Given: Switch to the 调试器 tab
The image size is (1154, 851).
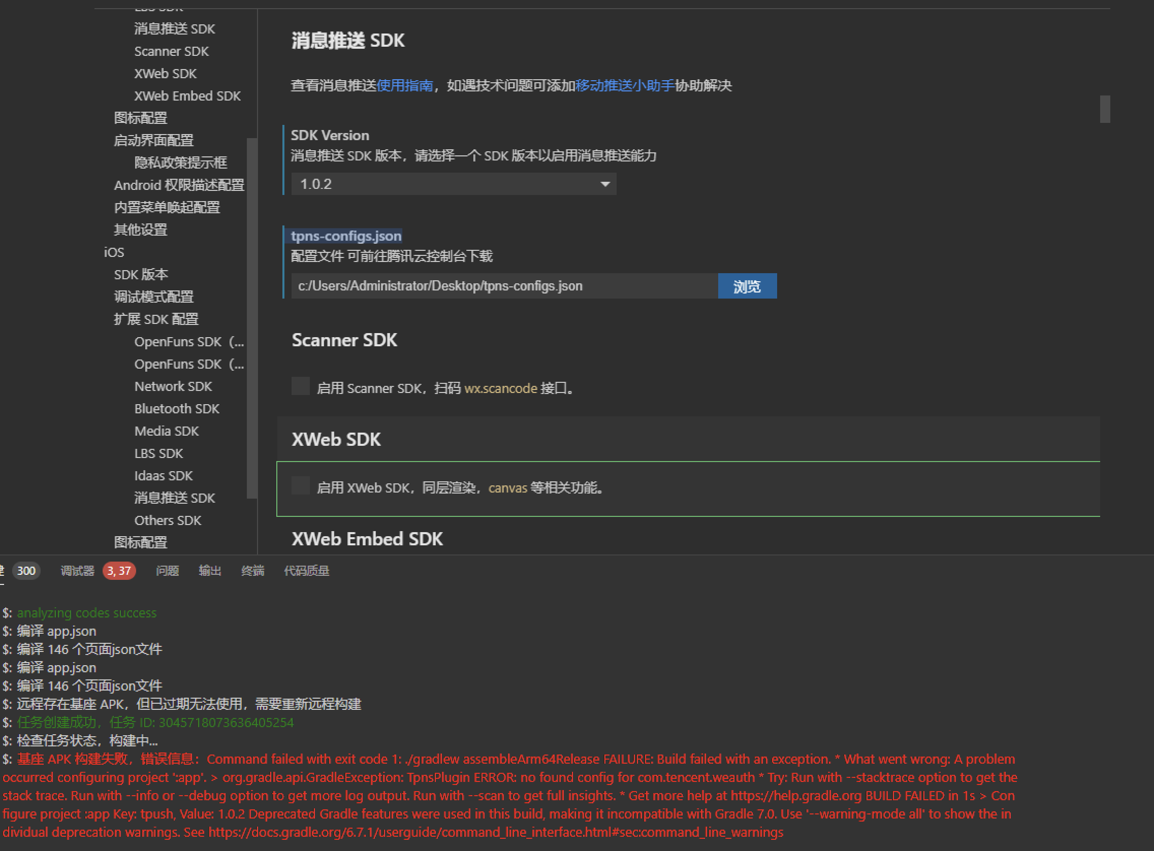Looking at the screenshot, I should point(77,571).
